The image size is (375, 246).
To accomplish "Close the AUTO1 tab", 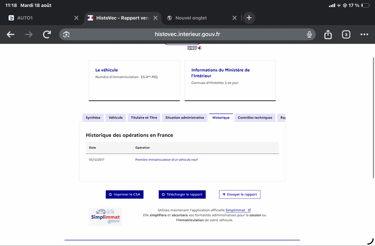I will pos(76,18).
